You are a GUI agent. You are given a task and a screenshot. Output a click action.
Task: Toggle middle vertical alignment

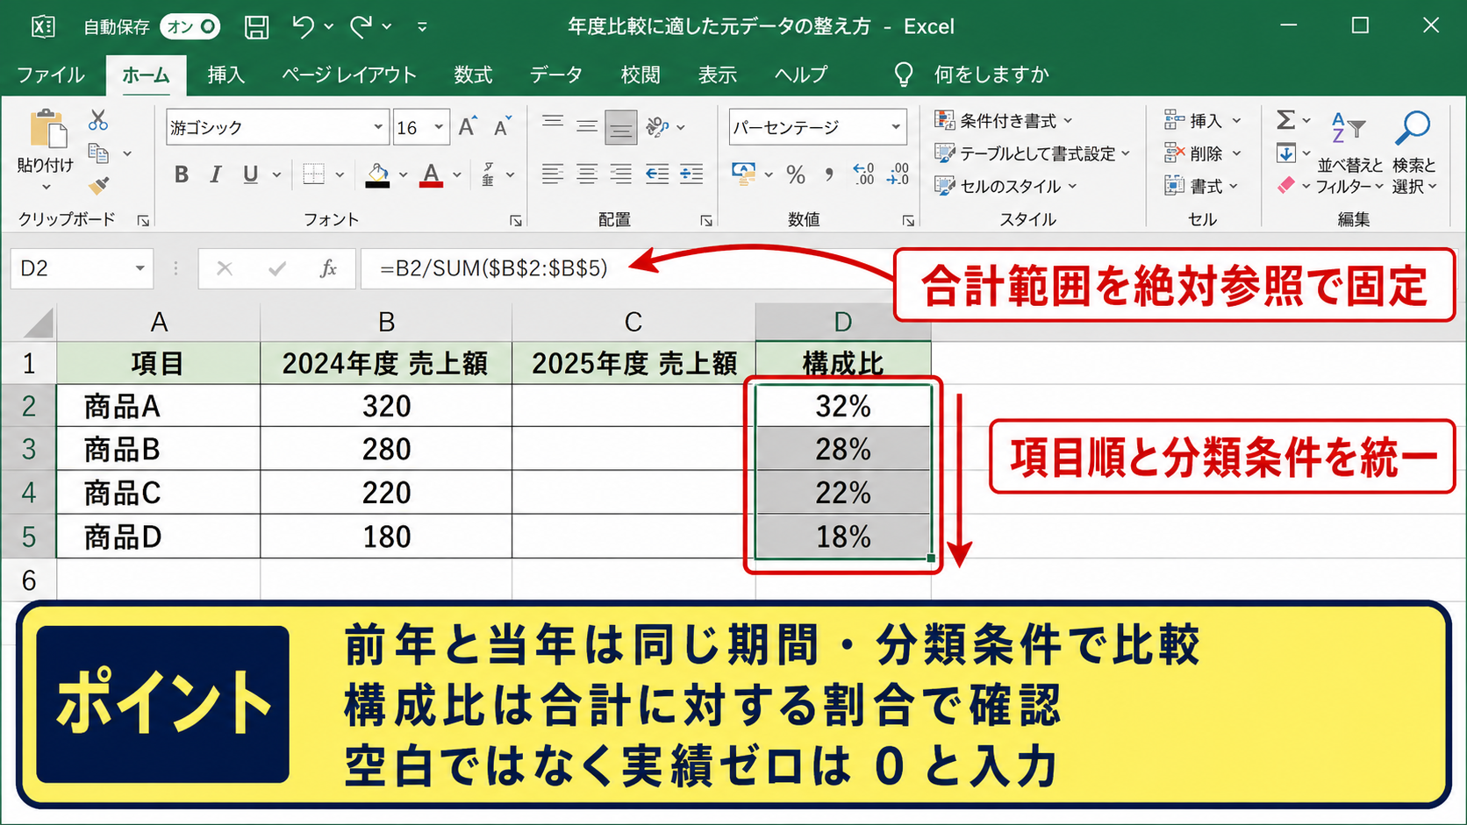(587, 127)
